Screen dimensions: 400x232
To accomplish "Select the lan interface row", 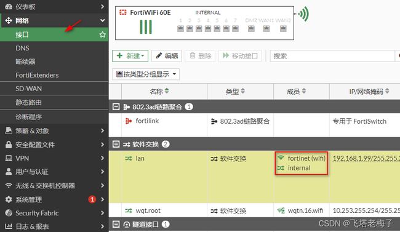I will click(x=254, y=177).
